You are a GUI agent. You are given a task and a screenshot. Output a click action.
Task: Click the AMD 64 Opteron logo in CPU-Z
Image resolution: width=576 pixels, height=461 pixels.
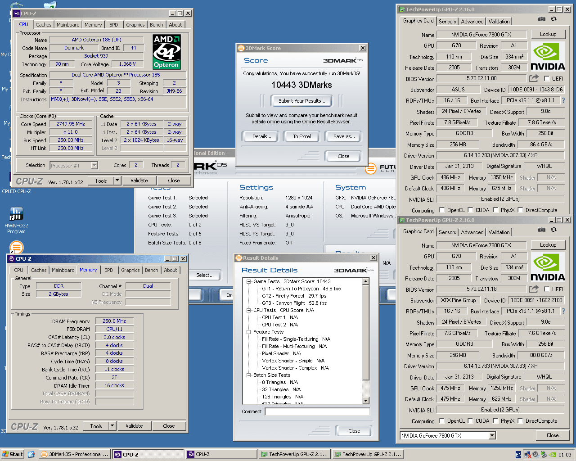(166, 52)
